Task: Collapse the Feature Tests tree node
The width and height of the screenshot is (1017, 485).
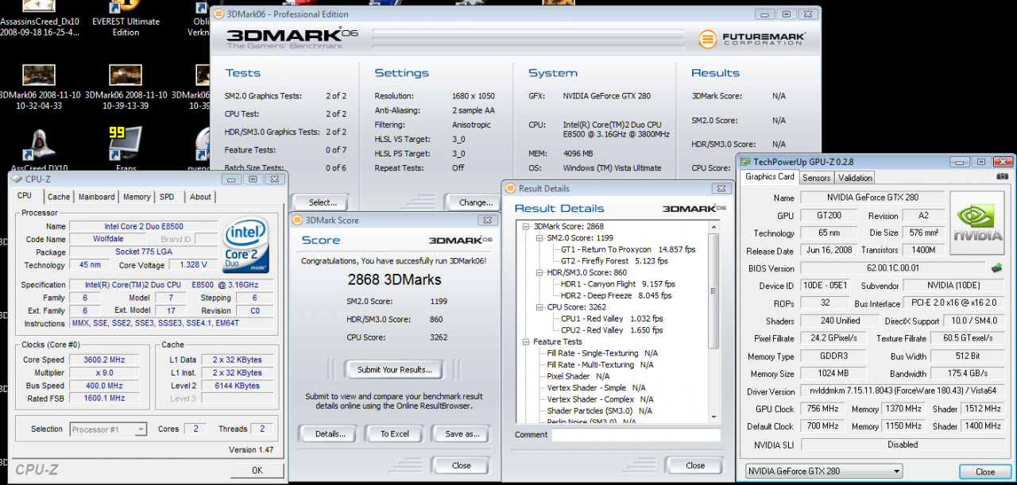Action: point(527,341)
